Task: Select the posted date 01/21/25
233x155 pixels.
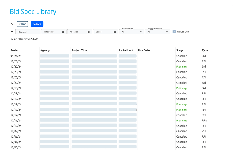Action: click(16, 56)
